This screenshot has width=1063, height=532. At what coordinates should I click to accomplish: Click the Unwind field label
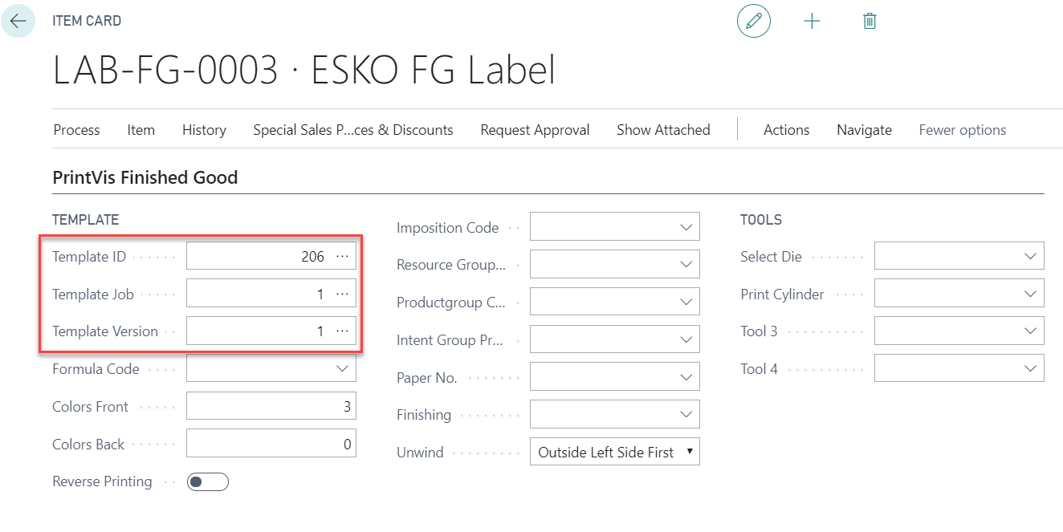tap(420, 452)
